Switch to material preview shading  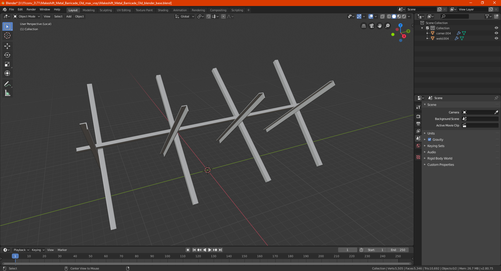[x=399, y=16]
